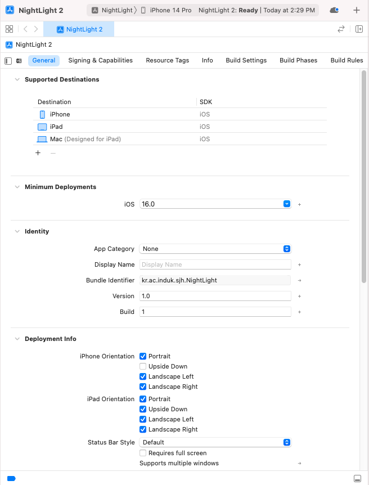Click the vertical scrollbar thumb
The image size is (369, 485).
364,176
